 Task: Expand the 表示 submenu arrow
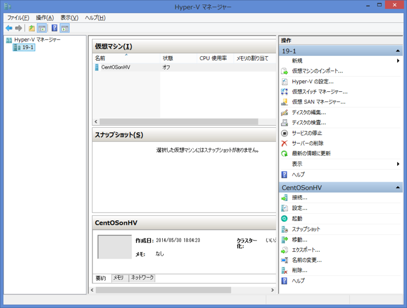click(398, 164)
